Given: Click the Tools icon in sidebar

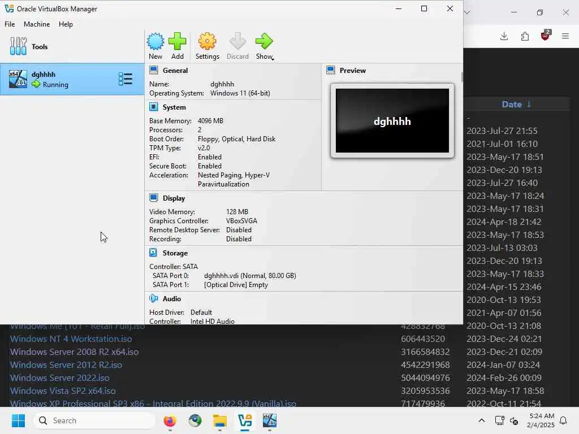Looking at the screenshot, I should (x=18, y=46).
